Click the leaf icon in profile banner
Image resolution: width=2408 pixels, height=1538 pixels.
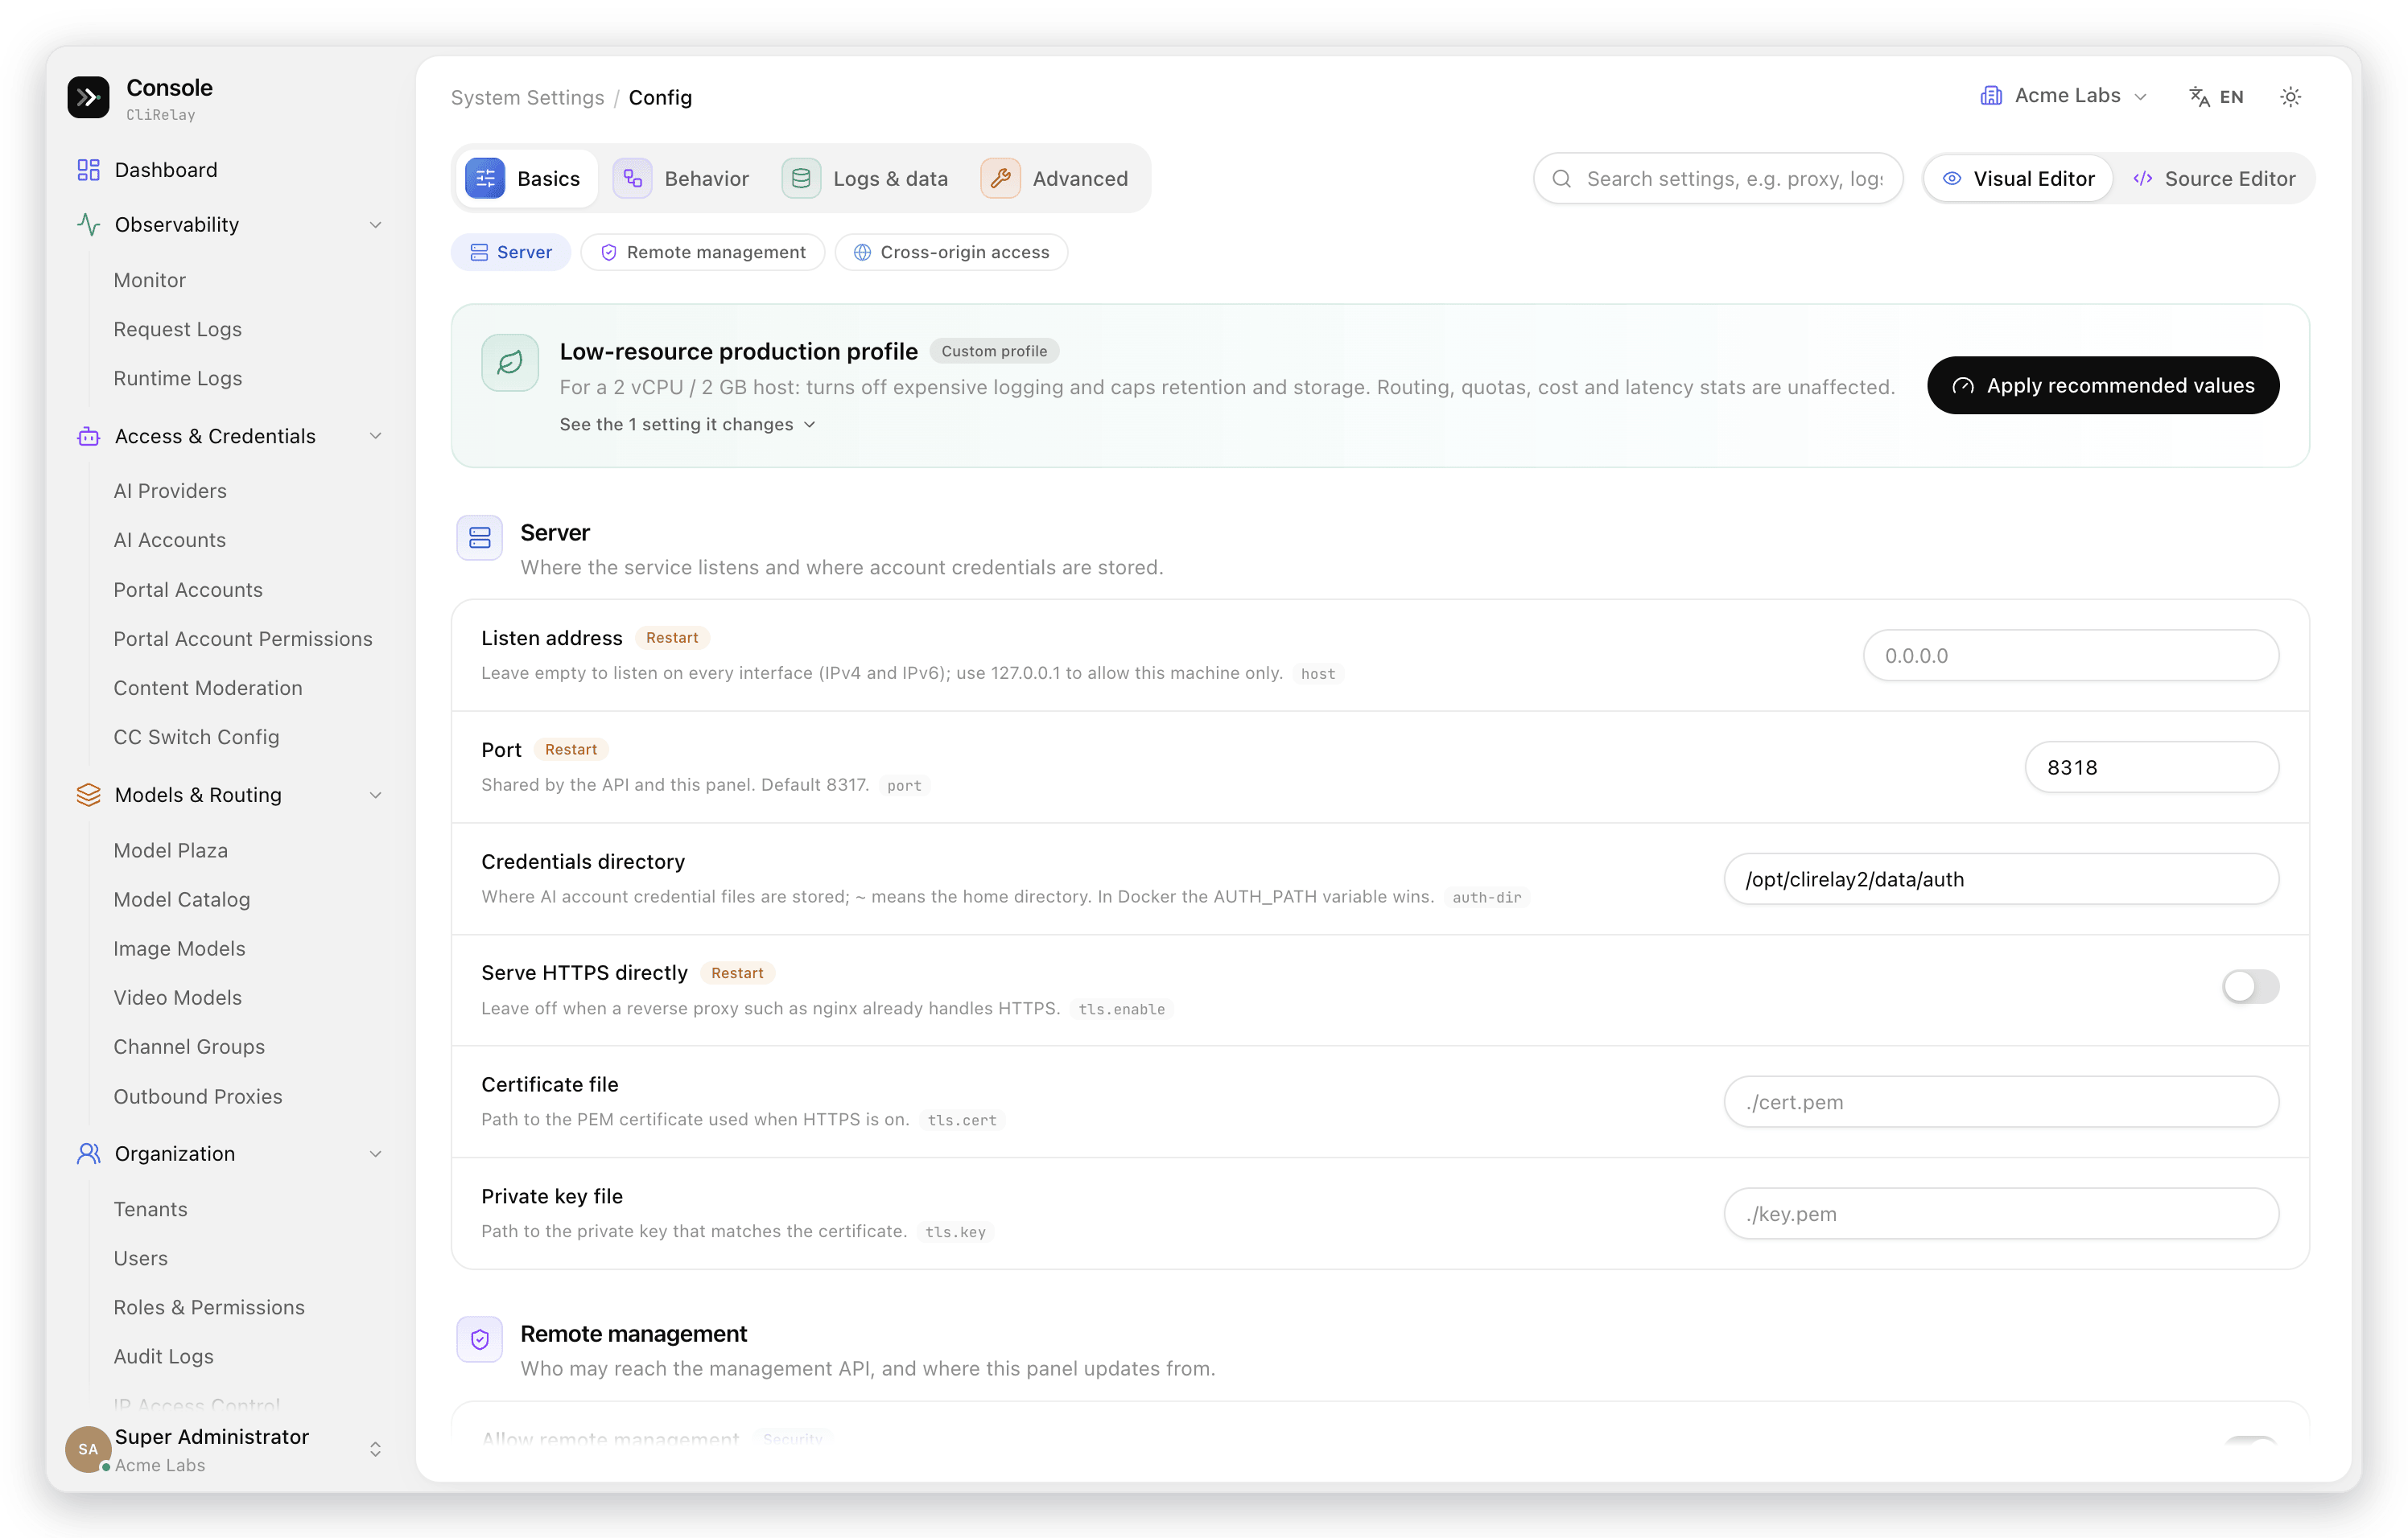pos(510,362)
